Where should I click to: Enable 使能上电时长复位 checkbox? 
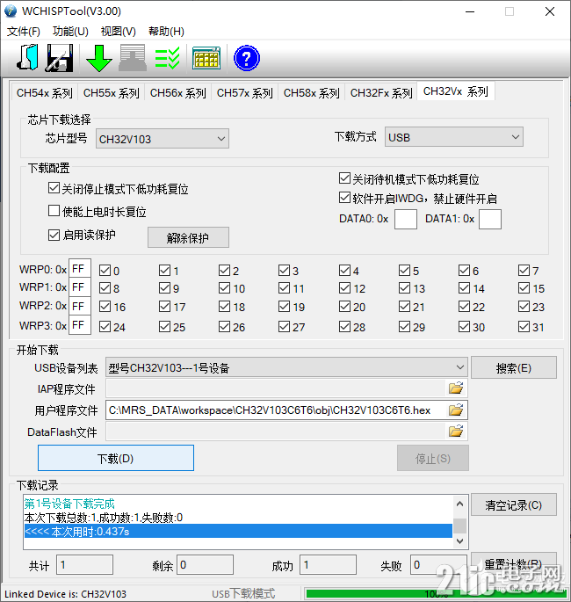click(54, 211)
